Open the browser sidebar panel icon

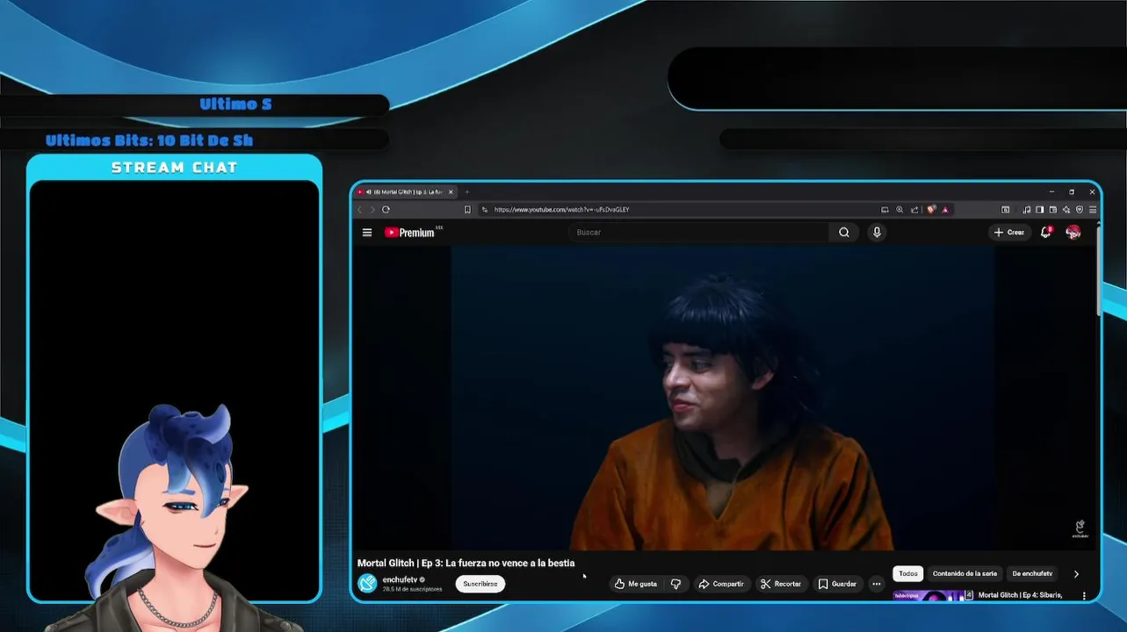[x=1040, y=210]
